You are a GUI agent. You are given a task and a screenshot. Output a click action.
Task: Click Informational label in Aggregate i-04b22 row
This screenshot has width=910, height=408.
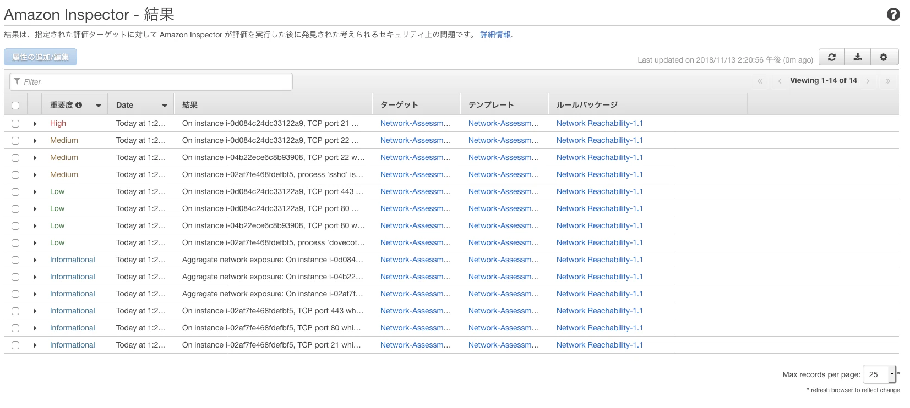(72, 277)
